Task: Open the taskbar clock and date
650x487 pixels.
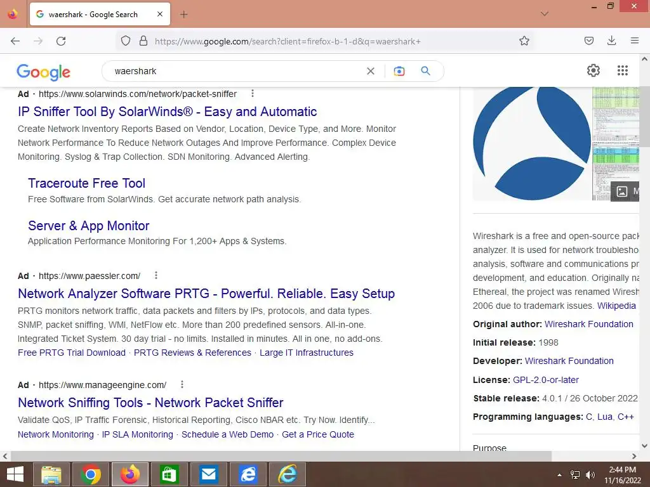Action: click(x=622, y=474)
